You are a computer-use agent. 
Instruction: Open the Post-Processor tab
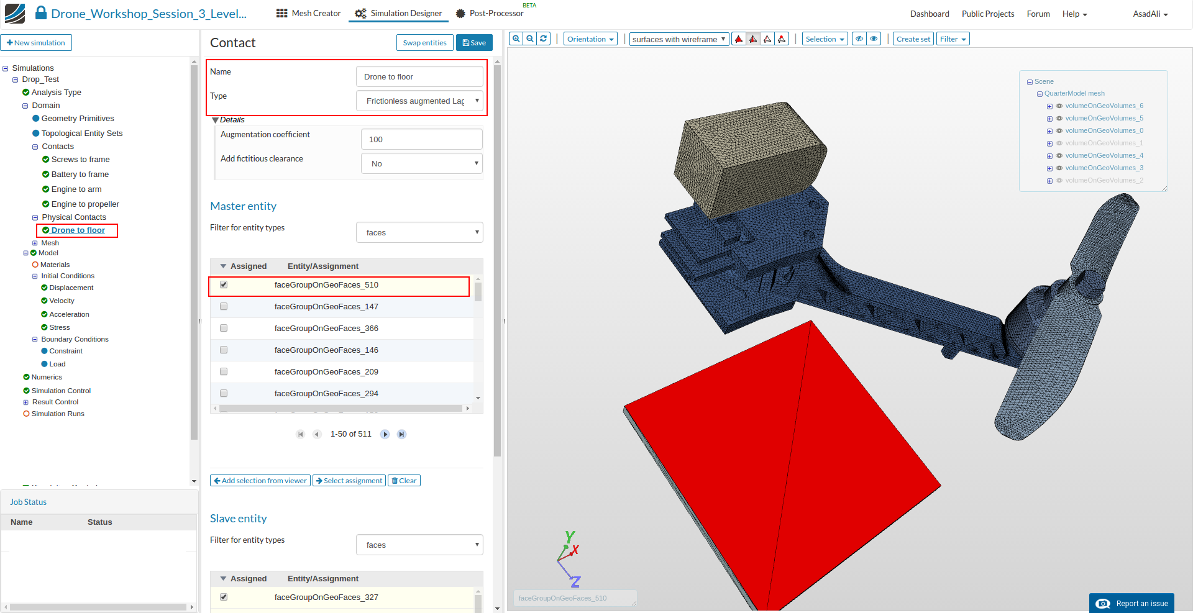click(x=490, y=13)
